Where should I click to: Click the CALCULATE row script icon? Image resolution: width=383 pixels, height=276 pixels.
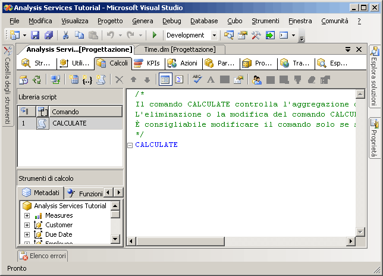coord(42,123)
